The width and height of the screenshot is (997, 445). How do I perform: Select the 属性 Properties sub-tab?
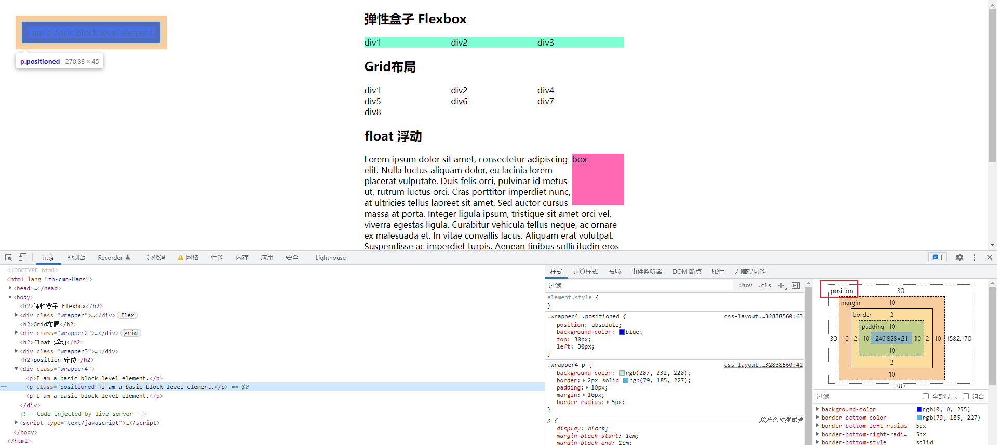coord(718,271)
